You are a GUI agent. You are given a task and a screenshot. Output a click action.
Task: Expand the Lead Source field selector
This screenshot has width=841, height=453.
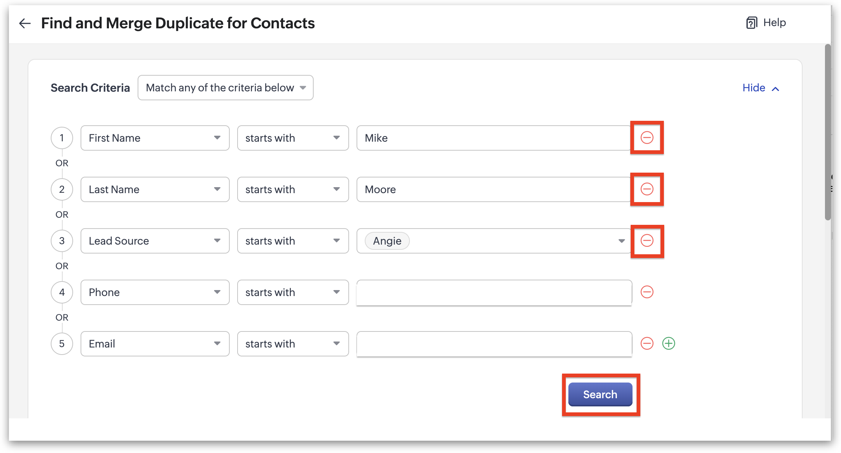click(155, 241)
